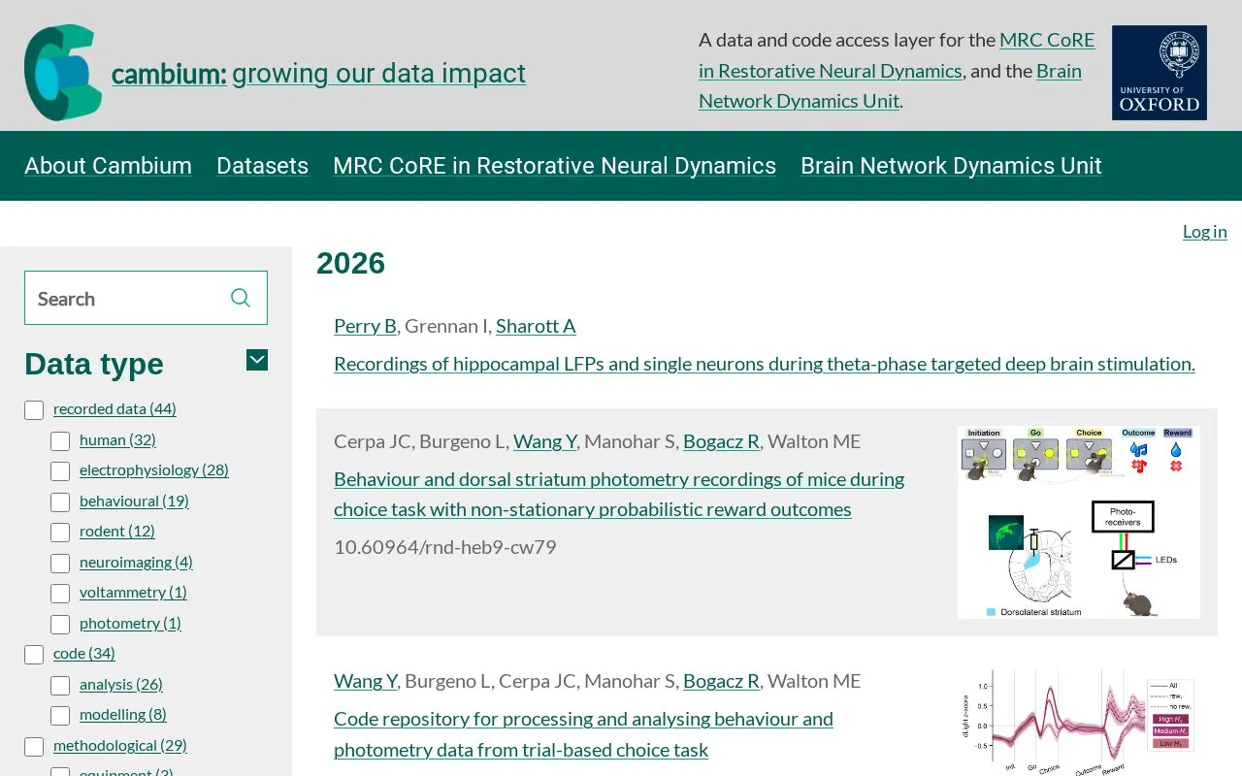
Task: Open author Sharott A's page
Action: (x=536, y=326)
